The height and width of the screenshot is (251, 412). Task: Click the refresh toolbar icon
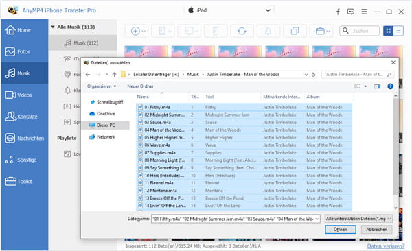pyautogui.click(x=242, y=31)
